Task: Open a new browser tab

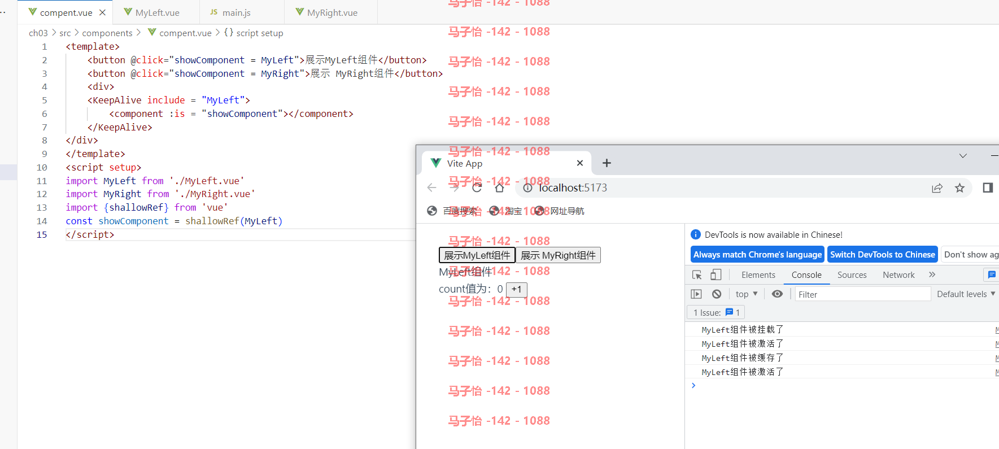Action: pos(607,163)
